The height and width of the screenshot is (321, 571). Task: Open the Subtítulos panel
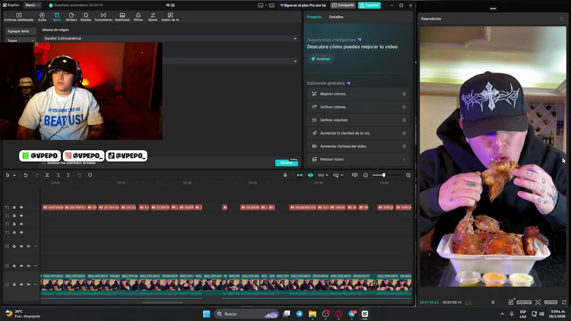[x=122, y=17]
